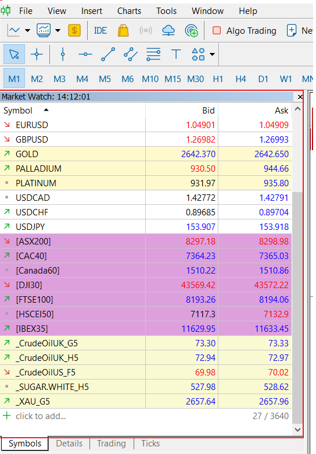This screenshot has width=316, height=454.
Task: Switch to M1 timeframe
Action: click(x=14, y=79)
